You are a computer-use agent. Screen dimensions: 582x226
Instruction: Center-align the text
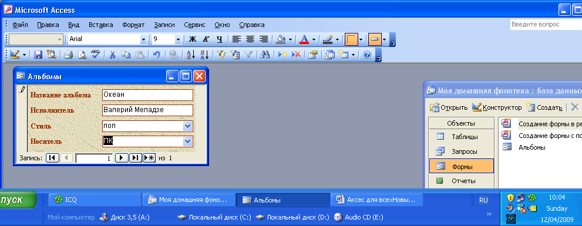tap(250, 39)
